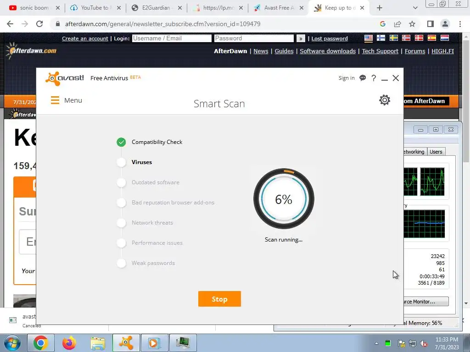
Task: Open the Windows Start button
Action: (x=11, y=343)
